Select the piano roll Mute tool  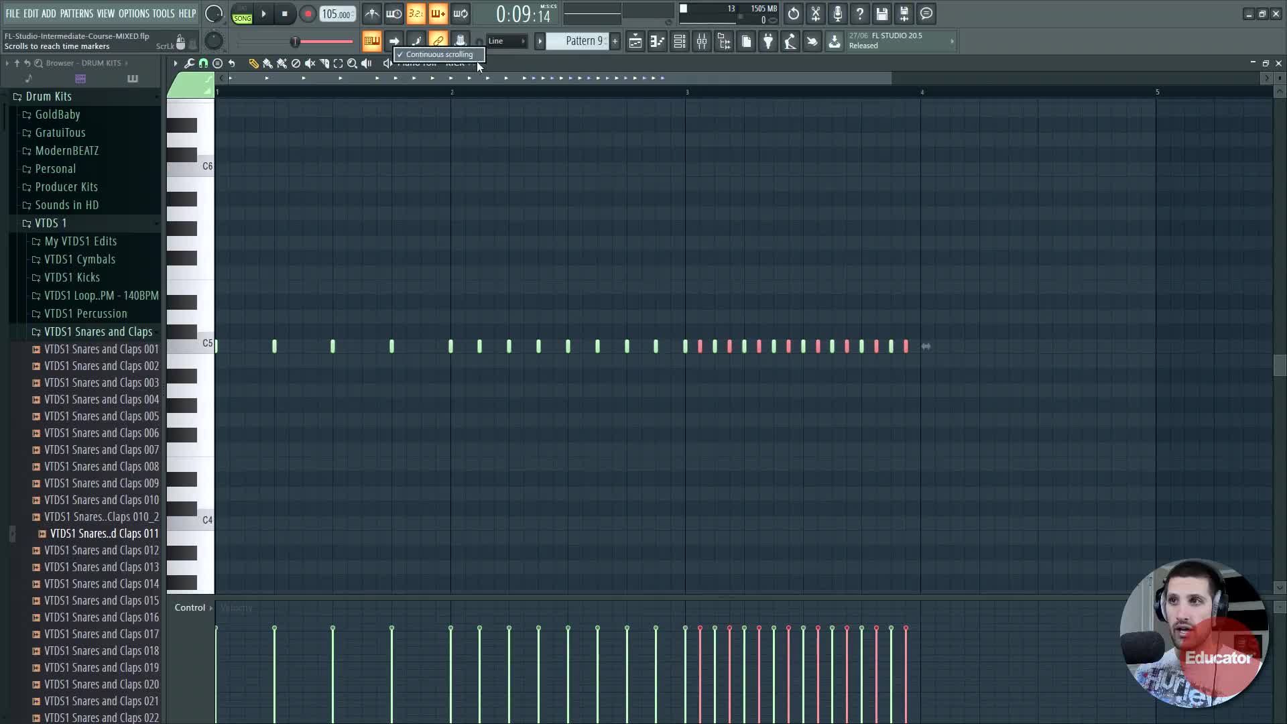click(310, 63)
